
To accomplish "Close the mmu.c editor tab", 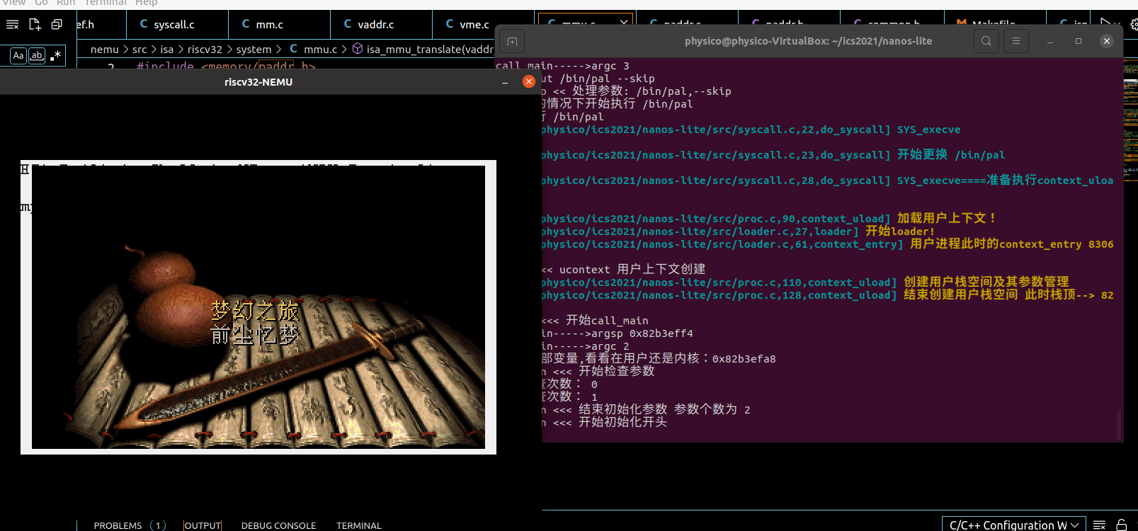I will [x=624, y=23].
